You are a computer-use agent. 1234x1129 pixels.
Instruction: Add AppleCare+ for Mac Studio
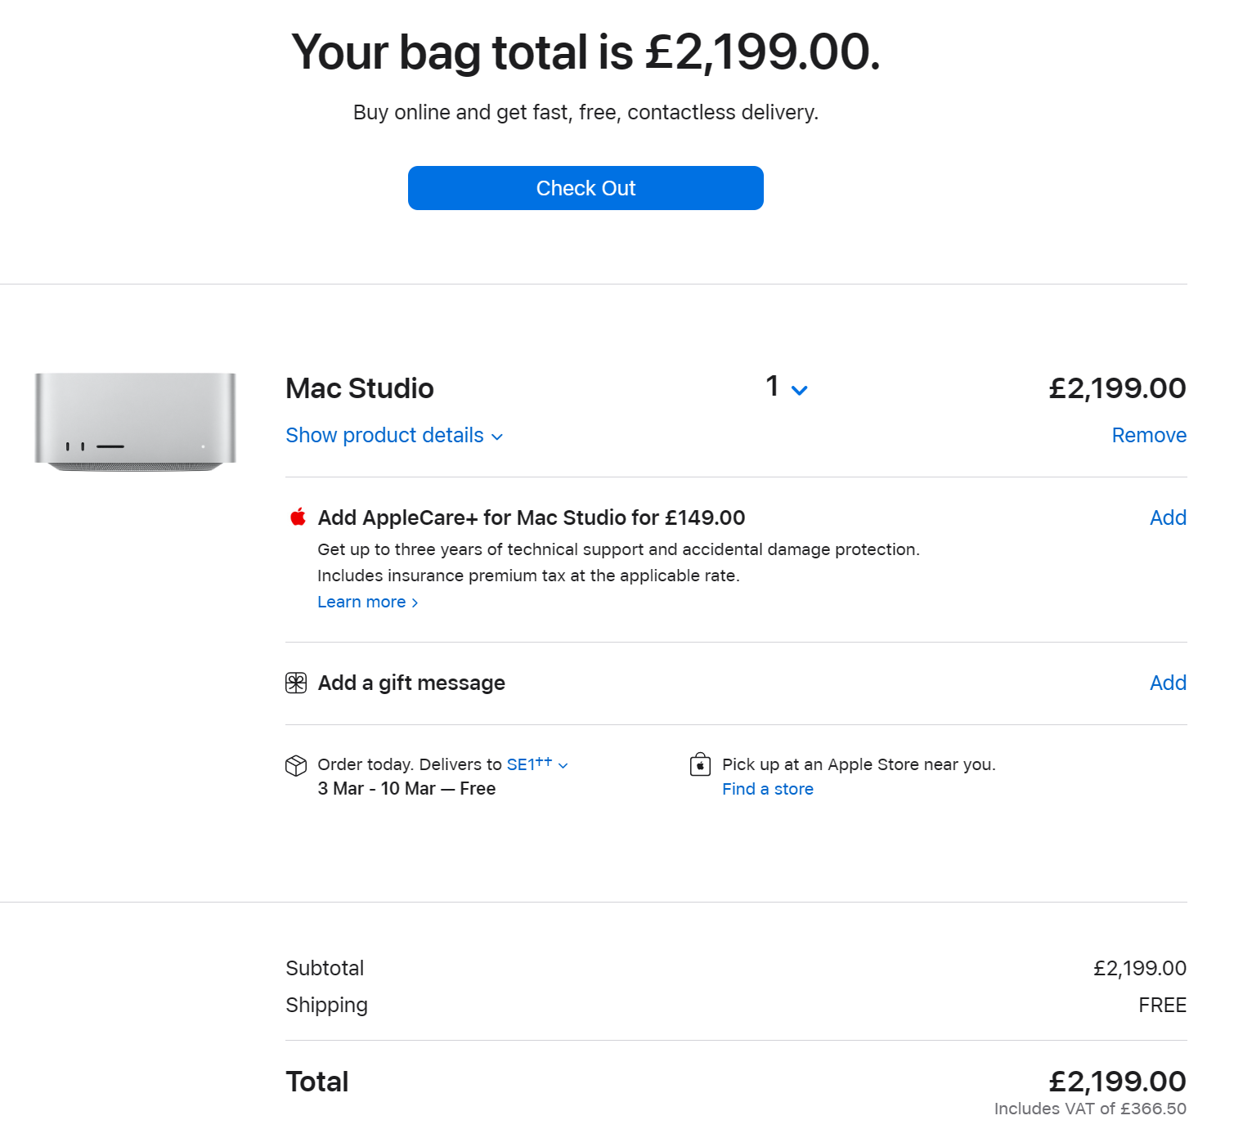point(1168,517)
